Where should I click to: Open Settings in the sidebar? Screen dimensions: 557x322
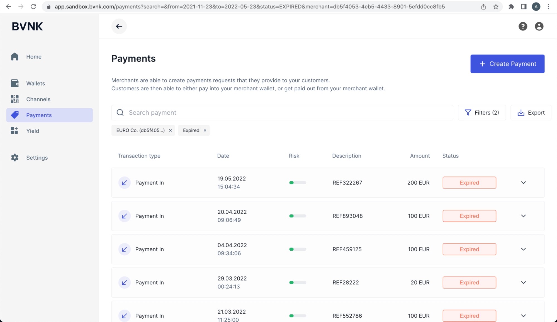[37, 158]
